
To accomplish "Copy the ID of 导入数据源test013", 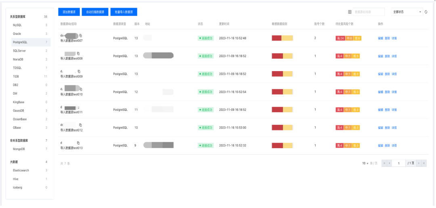I will point(78,143).
